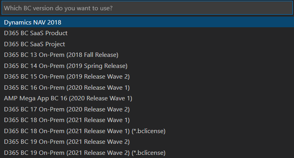Screen dimensions: 294x158
Task: Choose D365 BC 16 On-Prem 2020 Wave 1
Action: (67, 87)
